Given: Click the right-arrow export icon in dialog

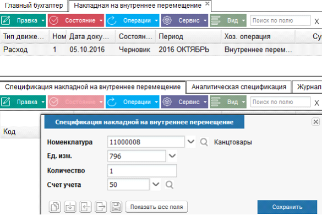Looking at the screenshot, I should point(101,207).
